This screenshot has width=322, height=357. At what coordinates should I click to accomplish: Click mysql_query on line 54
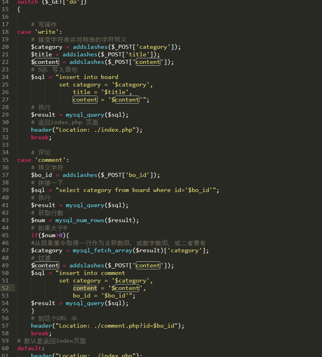(x=85, y=303)
